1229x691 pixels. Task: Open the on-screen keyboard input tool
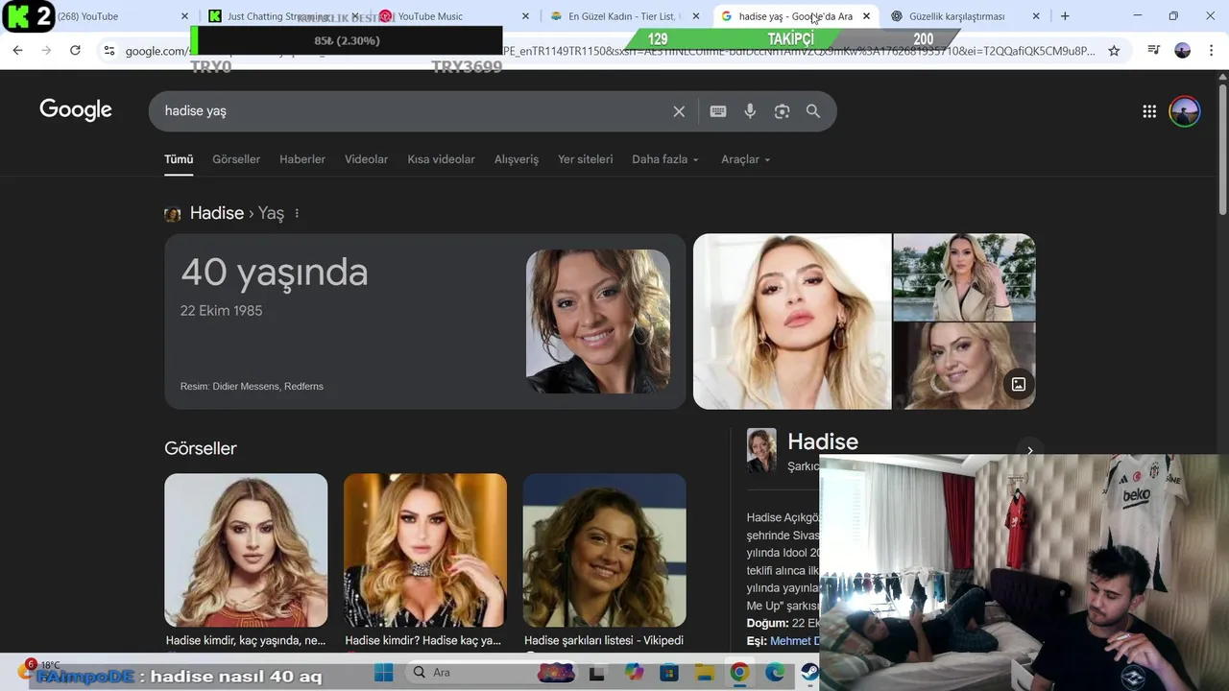tap(718, 111)
